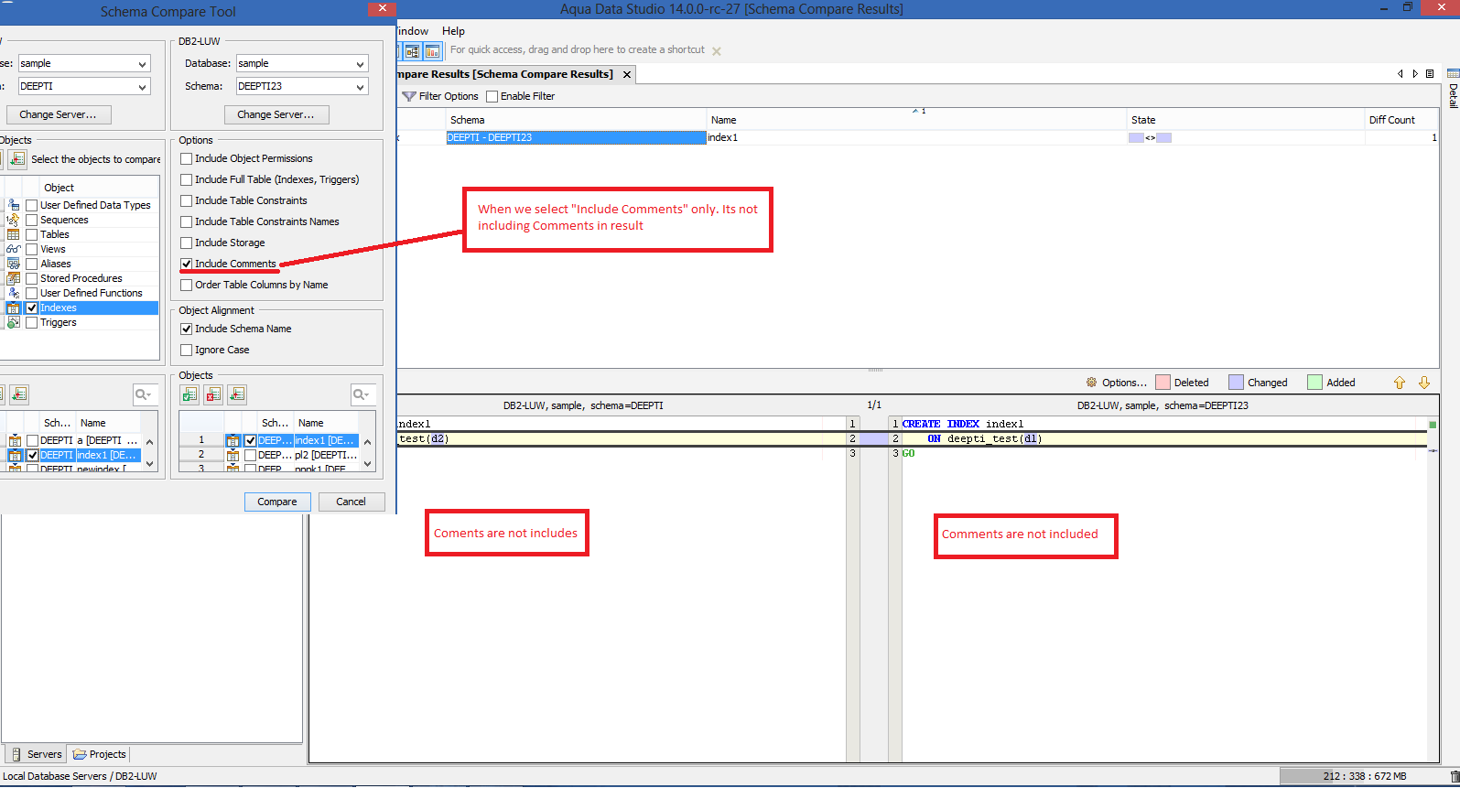Click the red uncheck-all icon in right Objects panel
1460x788 pixels.
pyautogui.click(x=213, y=394)
